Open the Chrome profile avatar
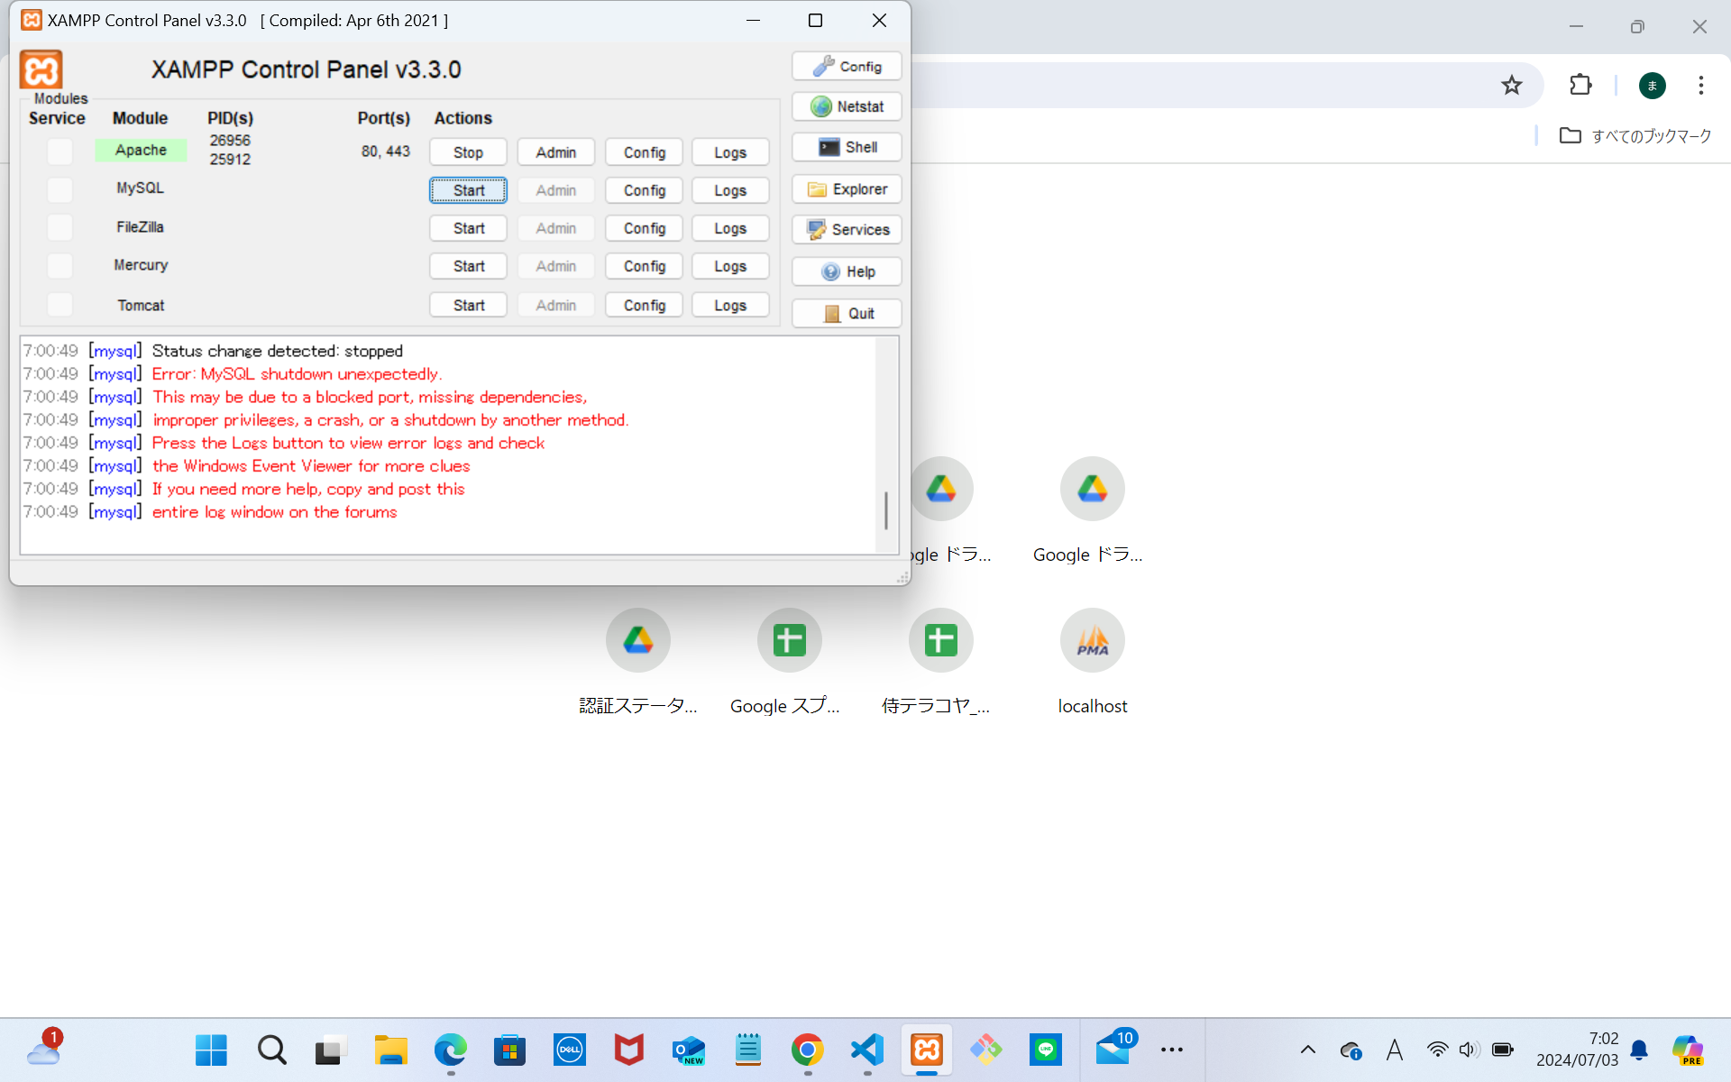Image resolution: width=1731 pixels, height=1082 pixels. click(1652, 86)
